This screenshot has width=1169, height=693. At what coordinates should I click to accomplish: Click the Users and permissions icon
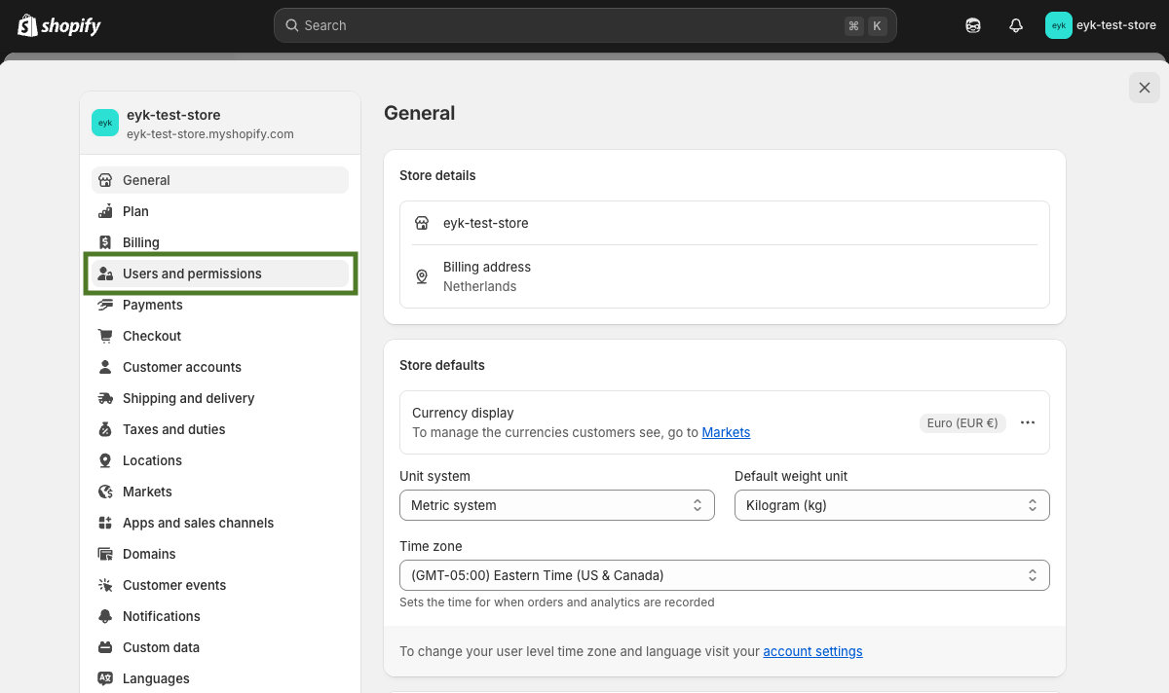(105, 274)
